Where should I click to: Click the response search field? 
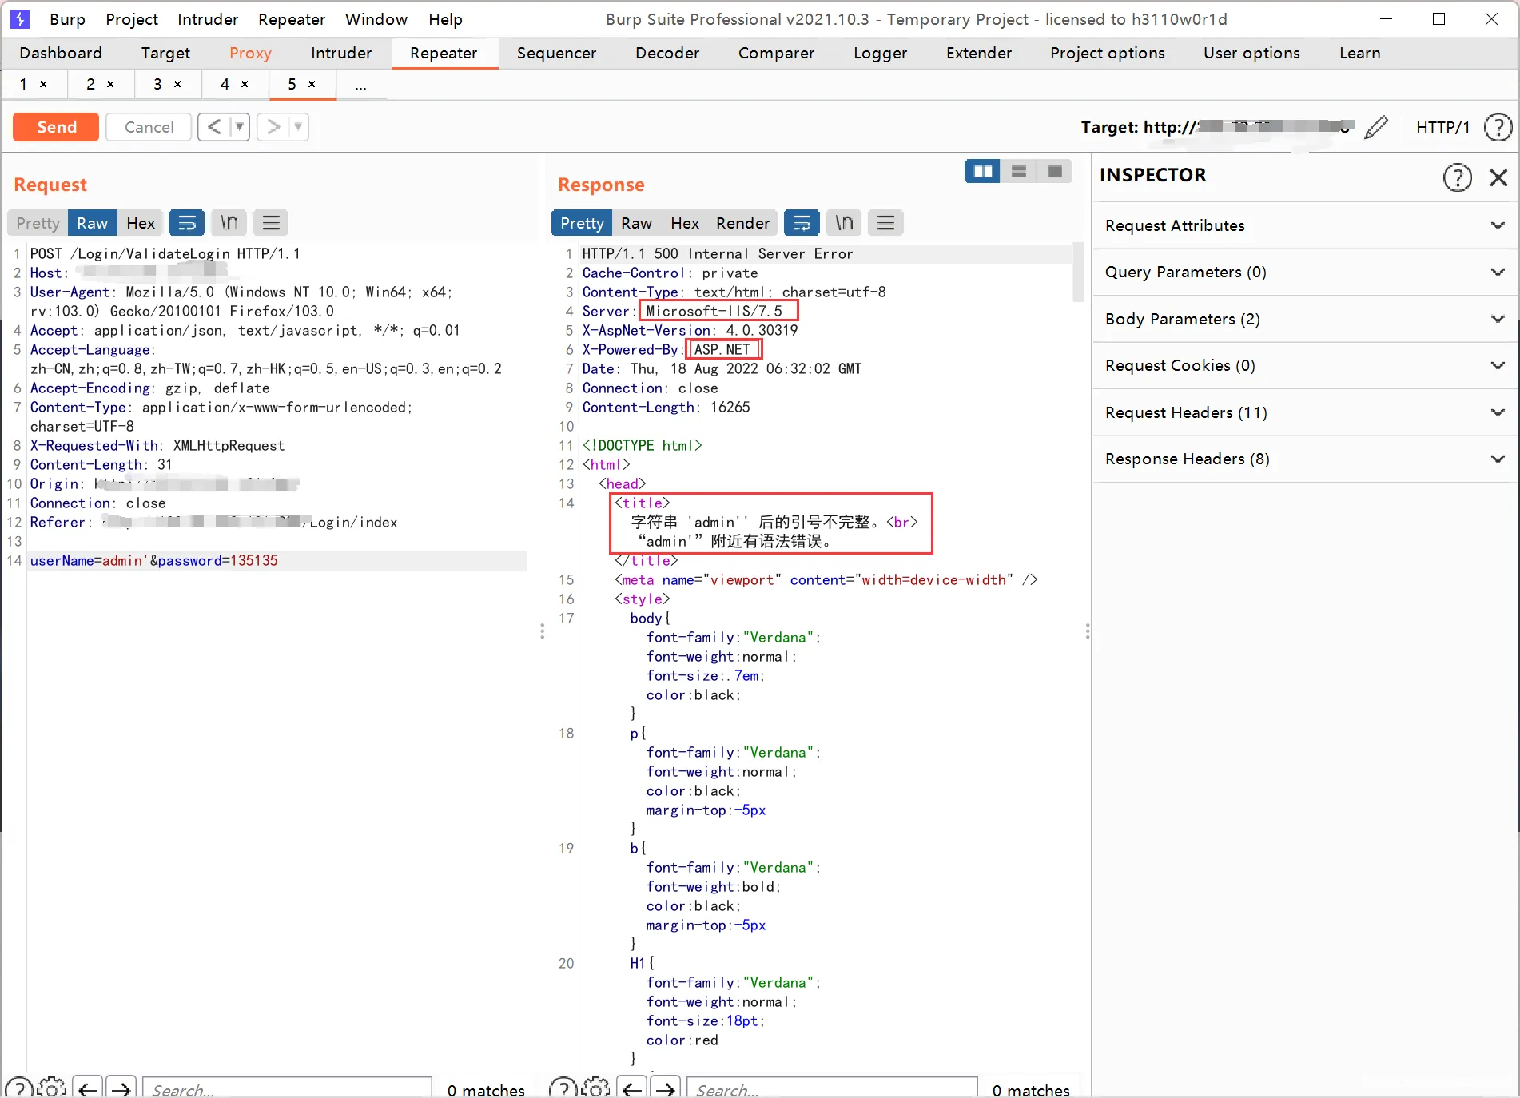(x=832, y=1088)
